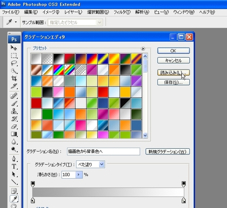Click the top-right opacity stop above gradient bar
Image resolution: width=227 pixels, height=208 pixels.
coord(183,184)
